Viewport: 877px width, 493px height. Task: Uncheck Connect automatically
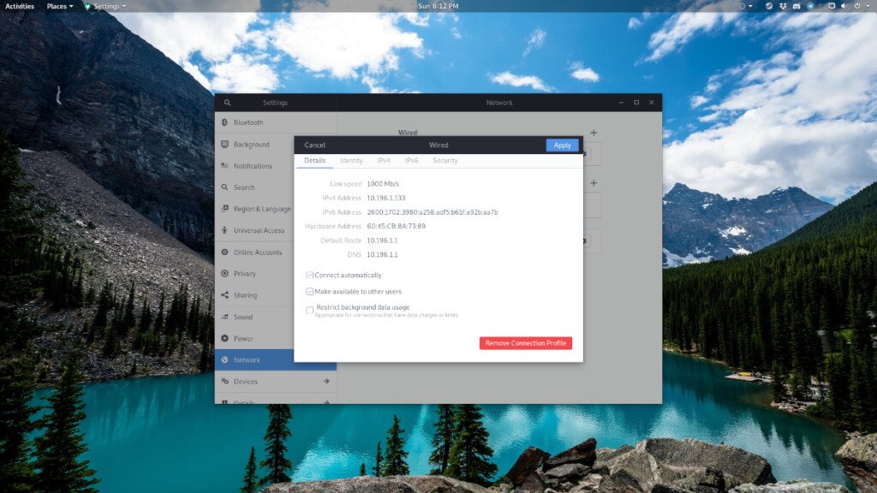(x=309, y=275)
